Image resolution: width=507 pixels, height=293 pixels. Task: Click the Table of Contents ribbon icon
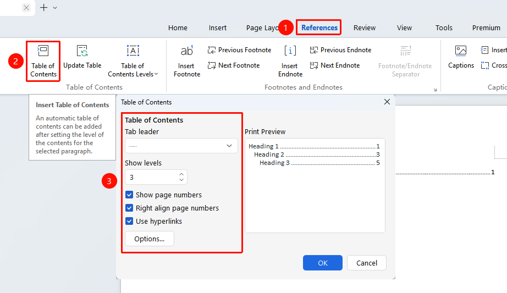point(43,51)
